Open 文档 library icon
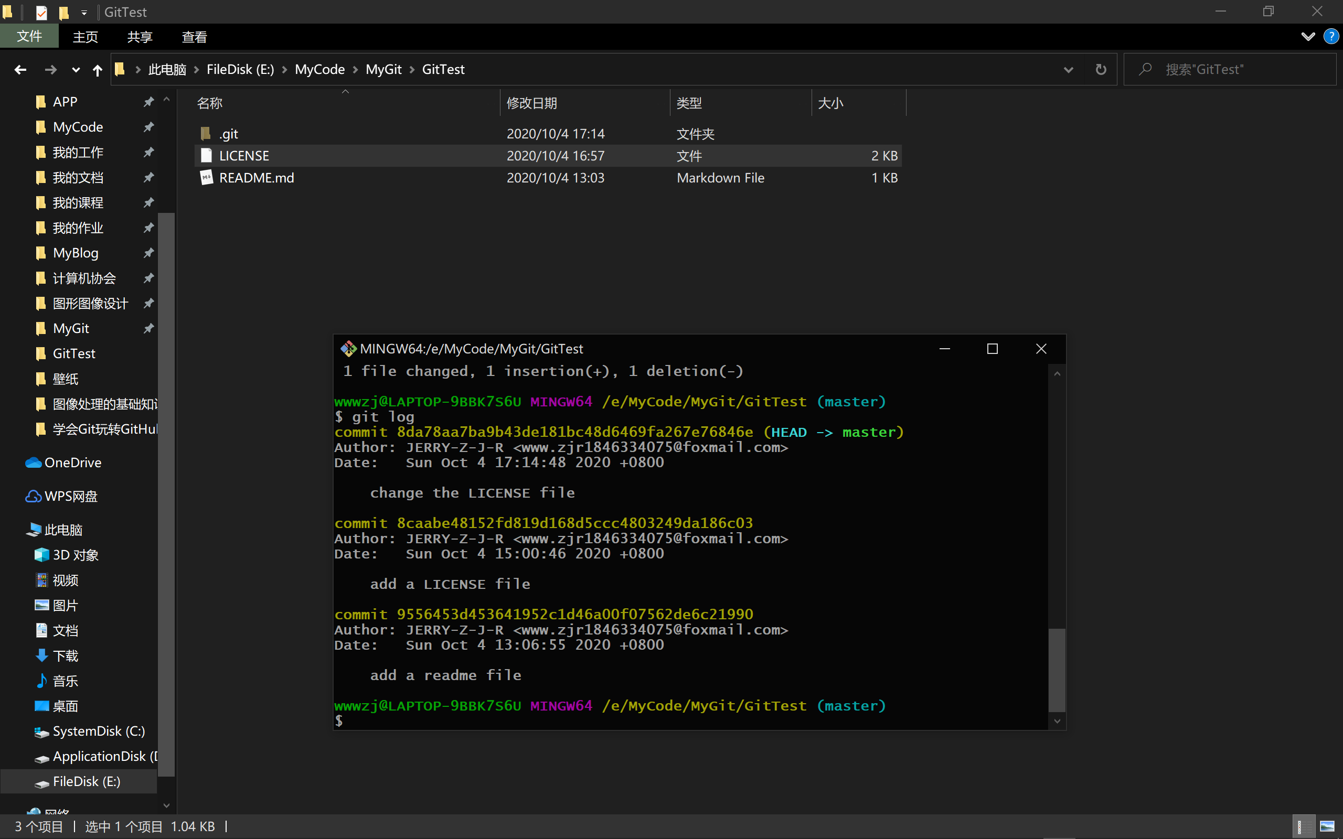Viewport: 1343px width, 839px height. (41, 630)
